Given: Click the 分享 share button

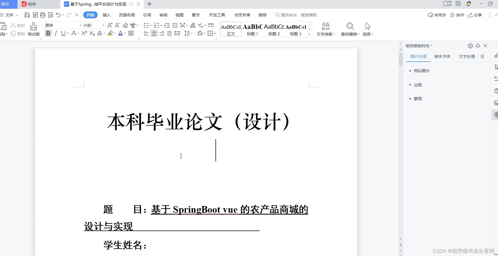Looking at the screenshot, I should coord(475,15).
